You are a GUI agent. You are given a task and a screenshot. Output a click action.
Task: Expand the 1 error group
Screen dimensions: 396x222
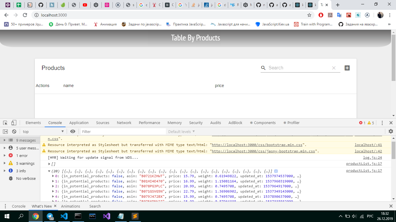click(x=4, y=156)
